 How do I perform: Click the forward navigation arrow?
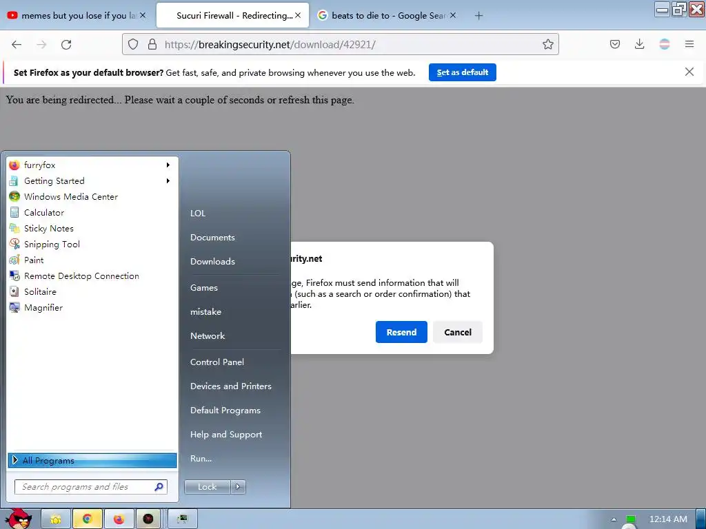[x=41, y=44]
